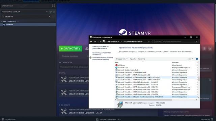The width and height of the screenshot is (216, 121).
Task: Open the view options dropdown arrow
Action: point(193,59)
